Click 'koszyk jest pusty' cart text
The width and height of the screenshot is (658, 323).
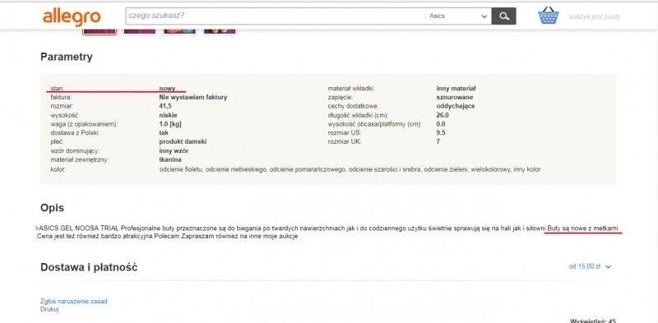coord(595,16)
